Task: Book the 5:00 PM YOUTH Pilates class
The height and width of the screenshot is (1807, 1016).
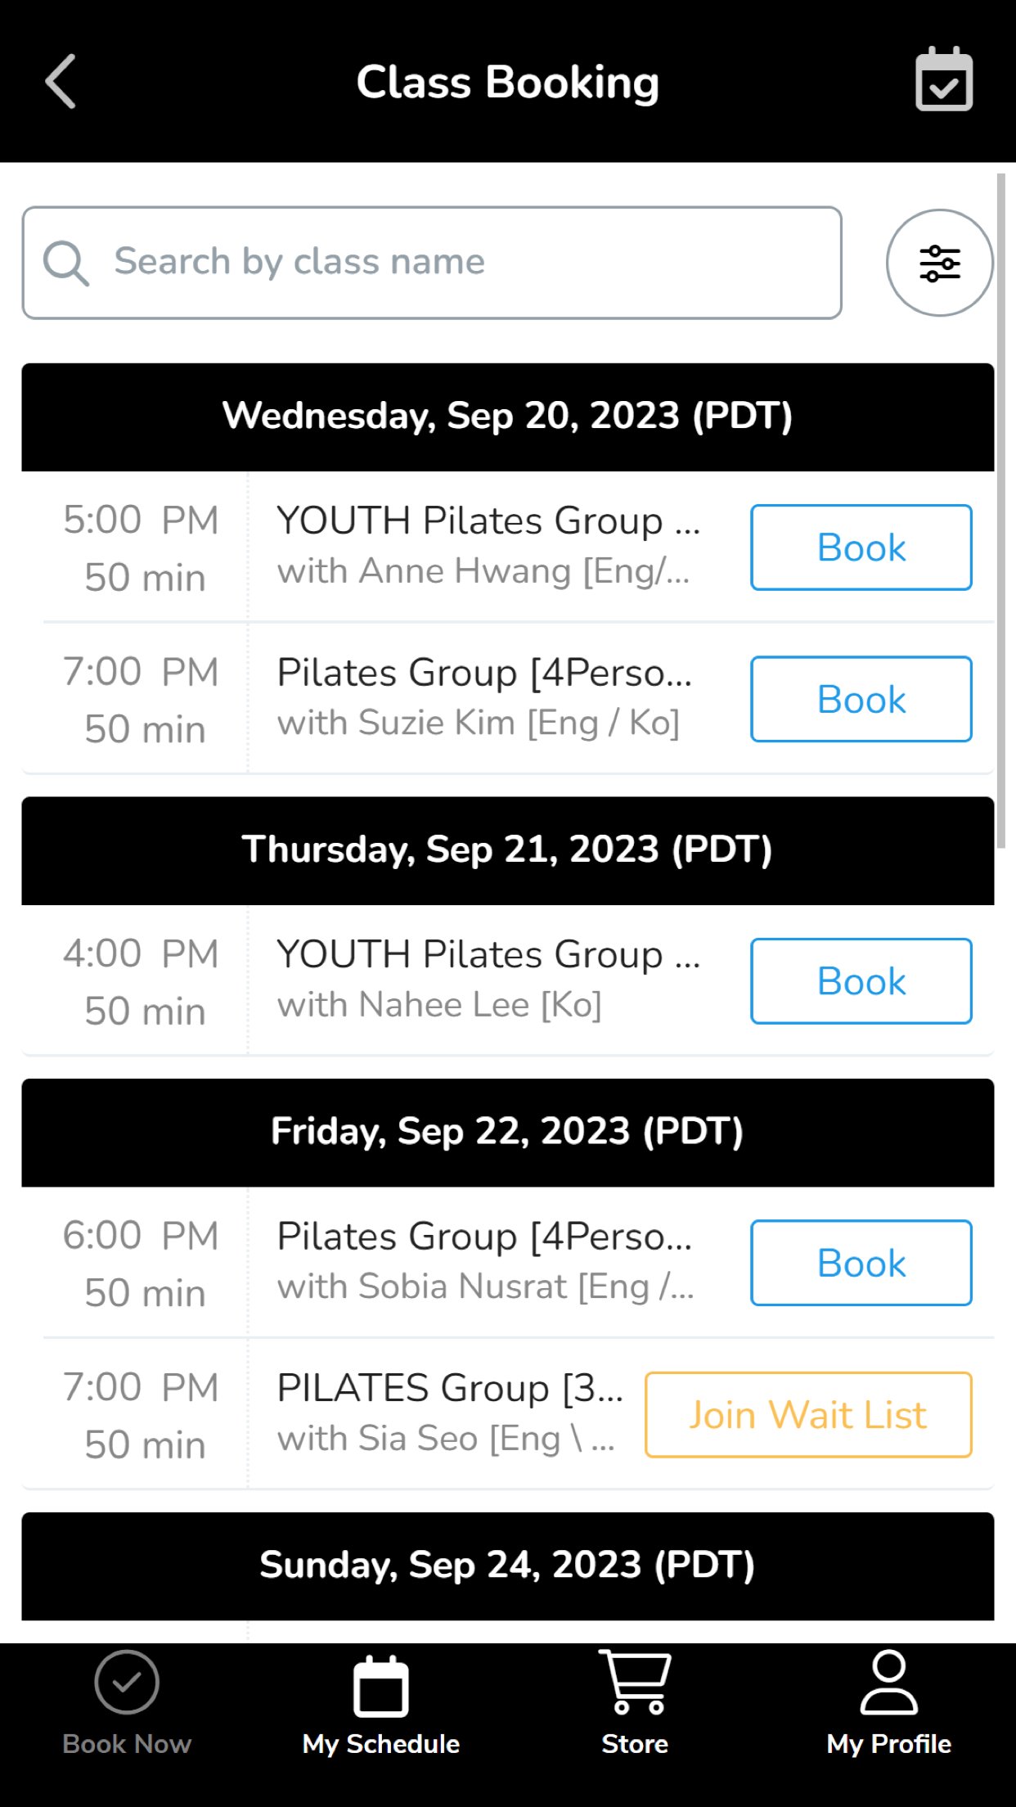Action: 861,548
